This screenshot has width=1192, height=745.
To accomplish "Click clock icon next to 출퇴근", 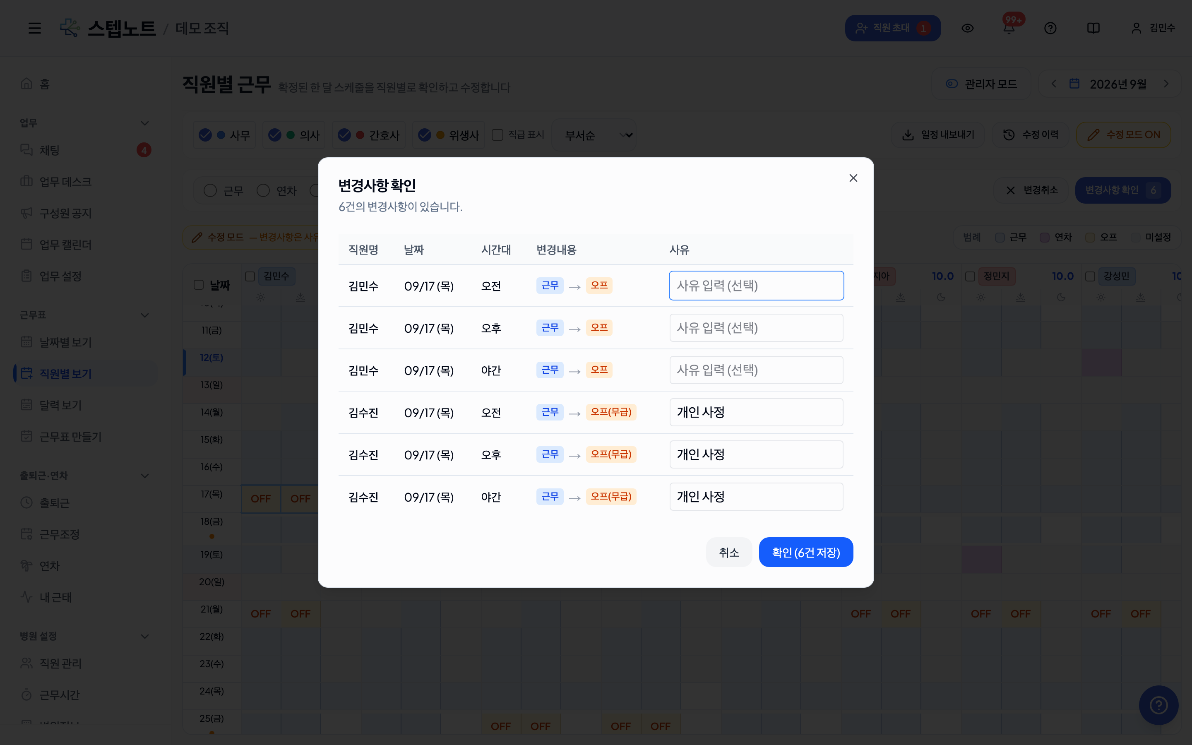I will click(x=26, y=502).
